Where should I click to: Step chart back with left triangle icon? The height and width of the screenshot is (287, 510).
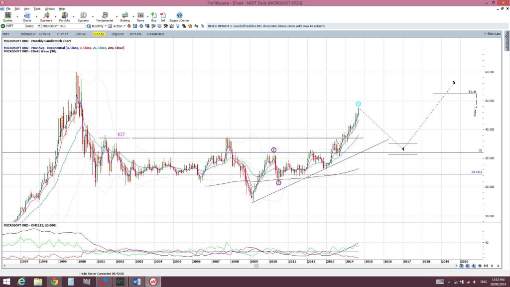point(492,266)
